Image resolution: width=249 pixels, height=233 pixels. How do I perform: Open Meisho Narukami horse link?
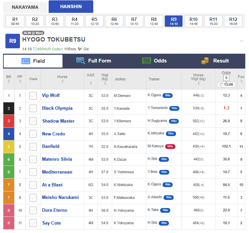[x=60, y=197]
